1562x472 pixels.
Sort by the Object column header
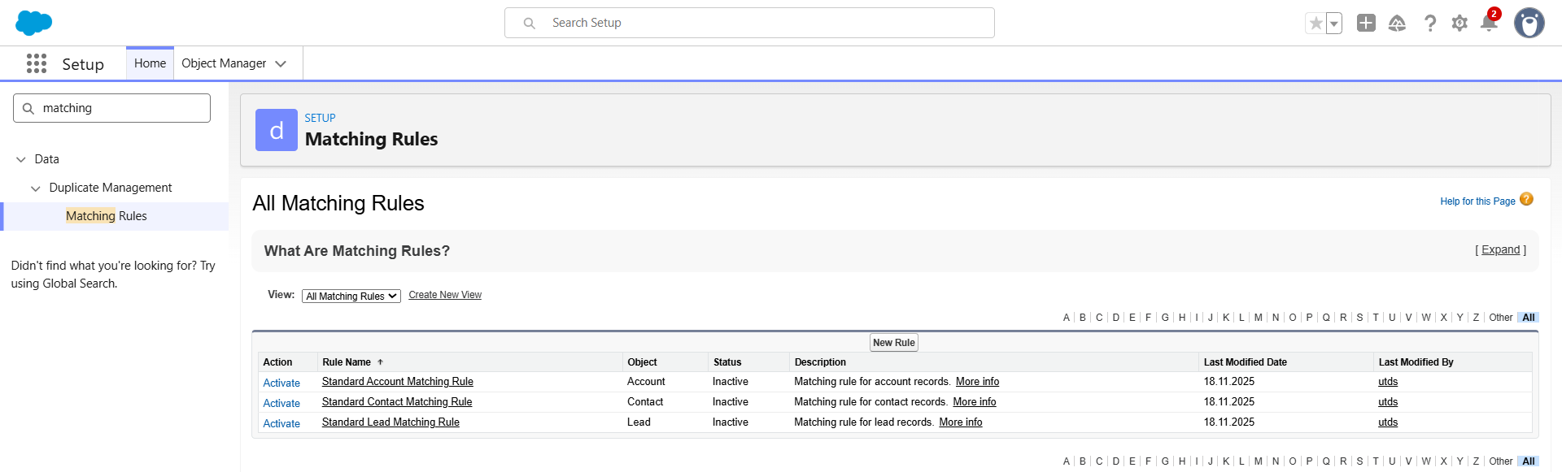(642, 362)
